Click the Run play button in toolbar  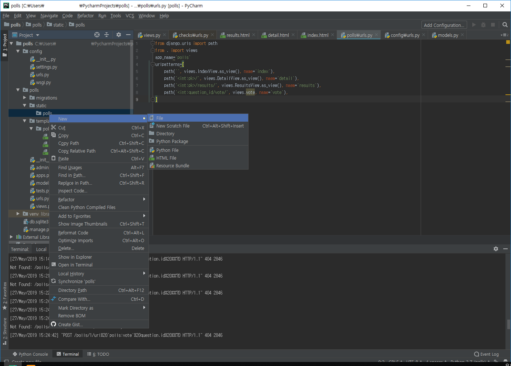474,25
